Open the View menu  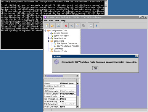pos(57,21)
